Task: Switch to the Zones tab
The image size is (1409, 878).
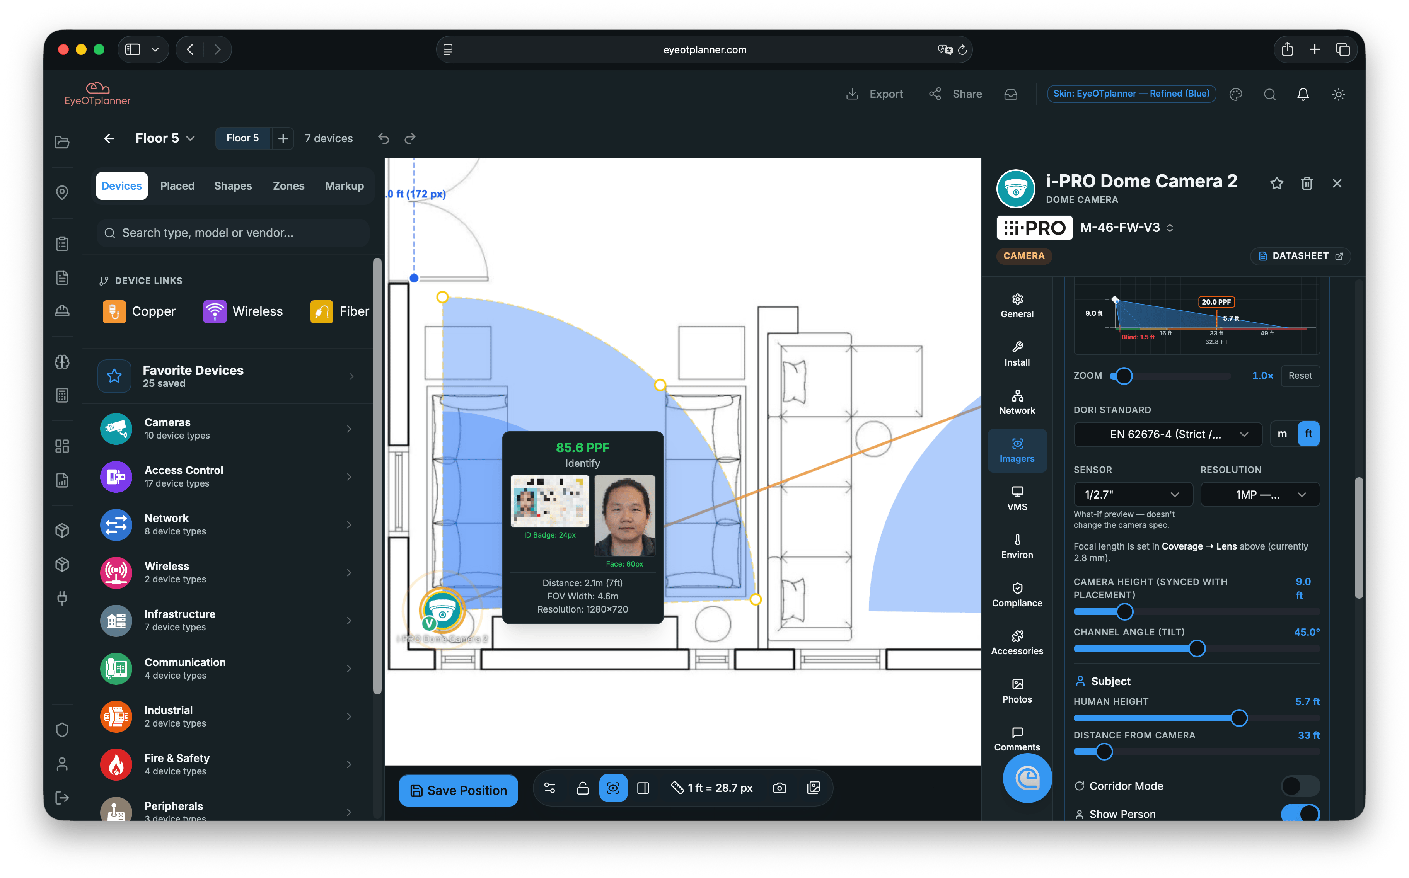Action: coord(289,186)
